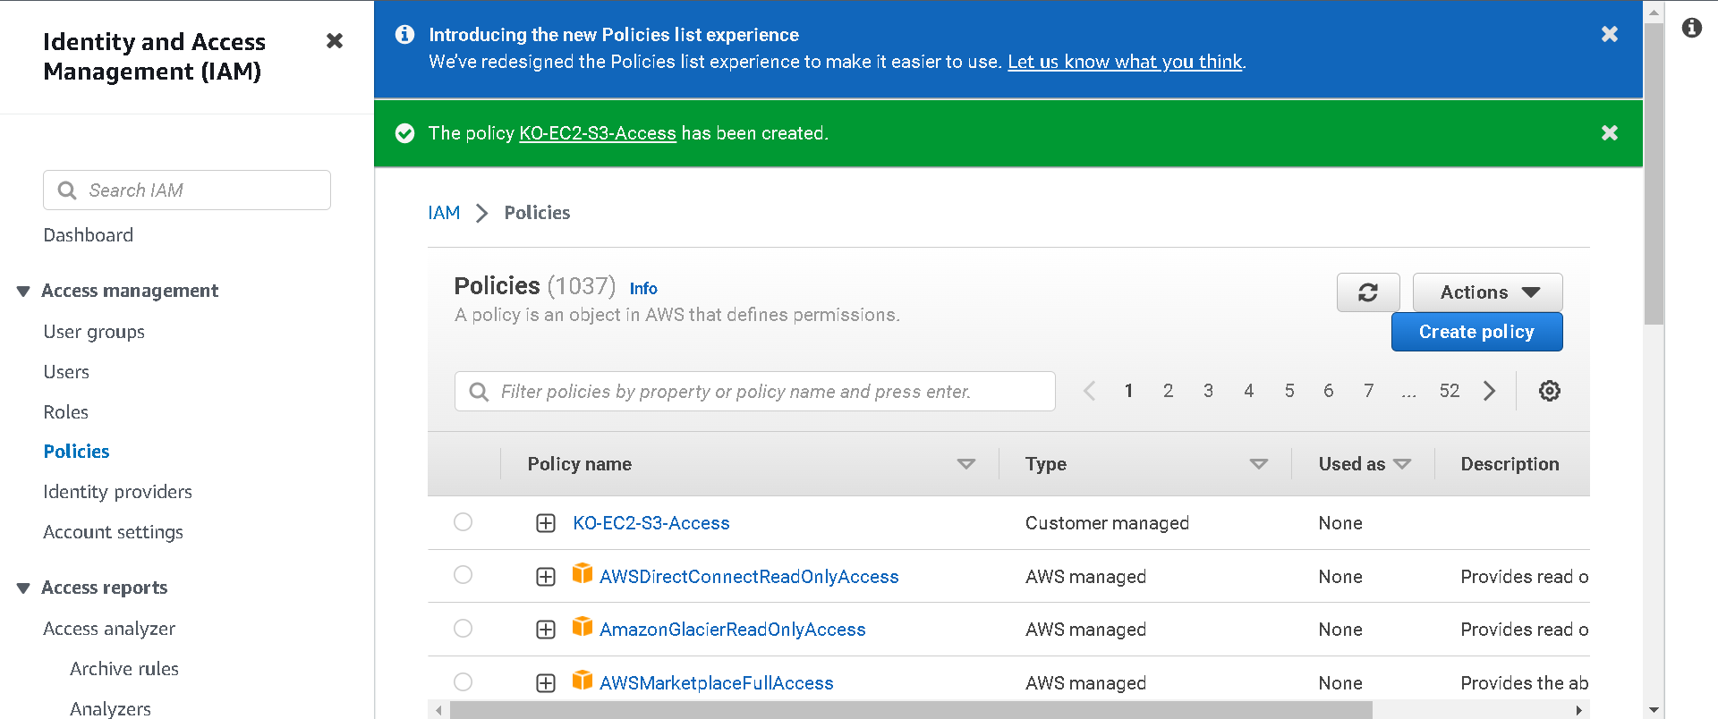The image size is (1718, 719).
Task: Sort by Type column arrow
Action: (x=1258, y=464)
